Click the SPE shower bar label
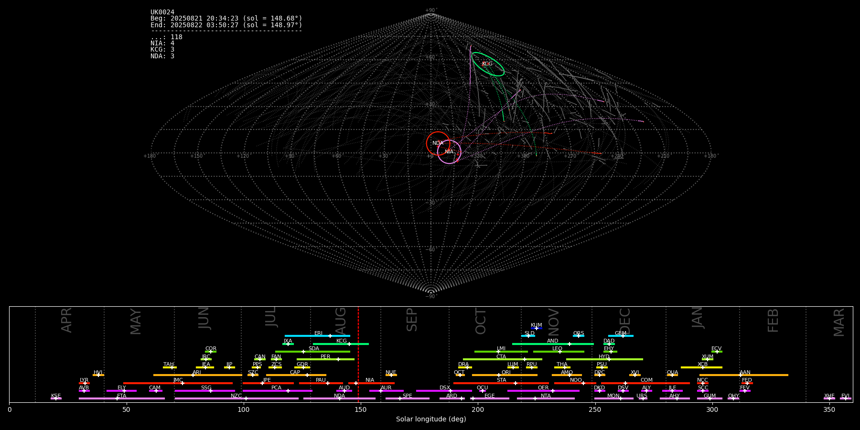Screen dimensions: 860x430 [x=407, y=396]
